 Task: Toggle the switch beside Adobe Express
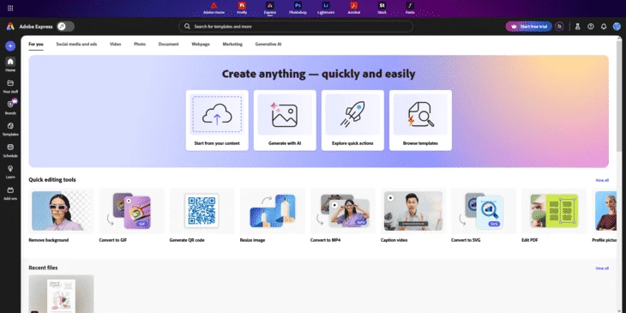[65, 27]
